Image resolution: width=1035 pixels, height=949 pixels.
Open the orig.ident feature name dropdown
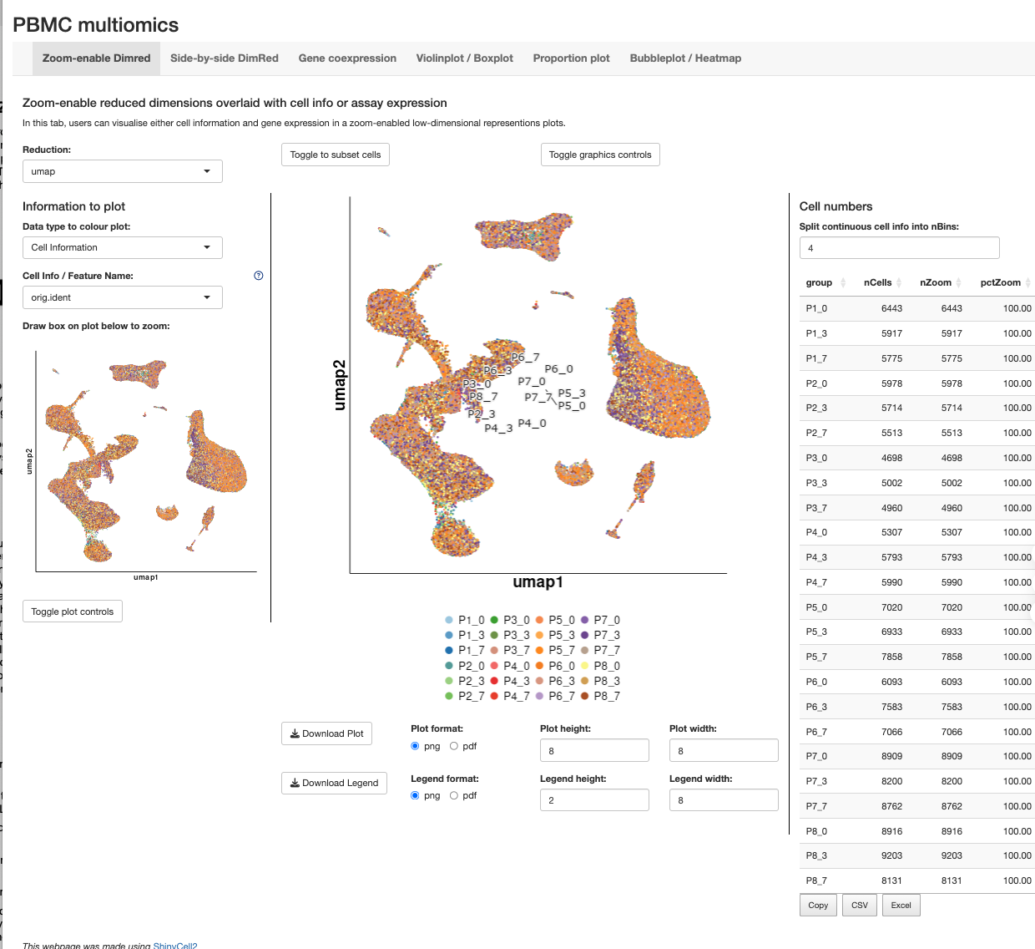(122, 297)
